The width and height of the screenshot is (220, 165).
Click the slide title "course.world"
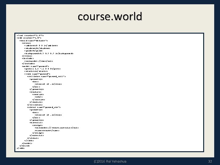click(110, 16)
